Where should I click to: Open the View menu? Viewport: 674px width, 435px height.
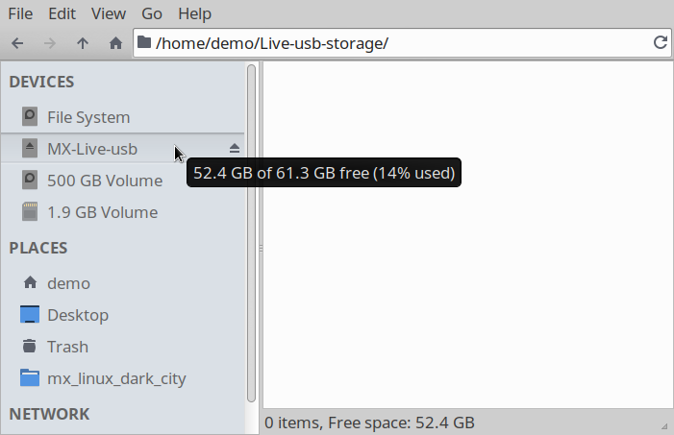click(109, 13)
